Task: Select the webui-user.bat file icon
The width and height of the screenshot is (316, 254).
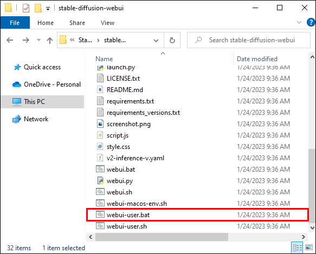Action: 100,214
